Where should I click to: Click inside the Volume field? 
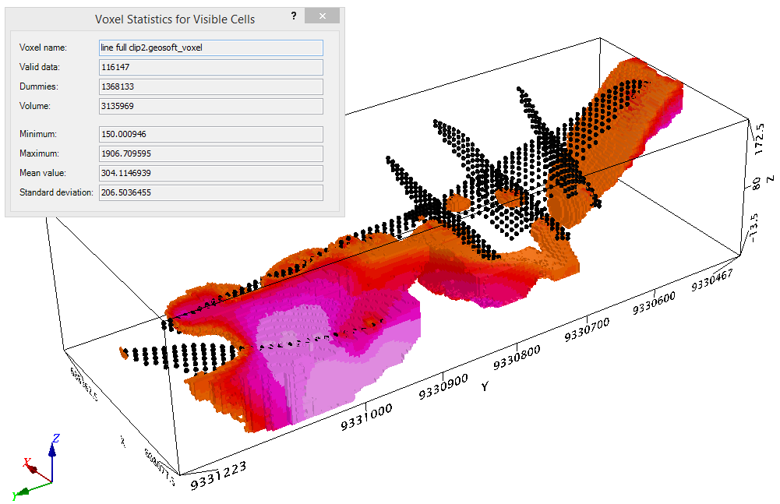(211, 106)
